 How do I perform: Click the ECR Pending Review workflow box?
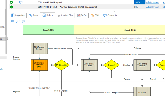tap(39, 48)
